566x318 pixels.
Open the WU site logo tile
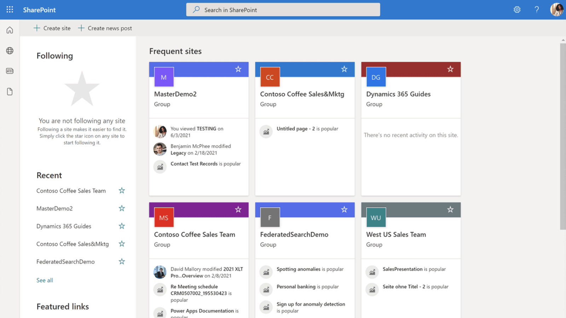point(376,217)
